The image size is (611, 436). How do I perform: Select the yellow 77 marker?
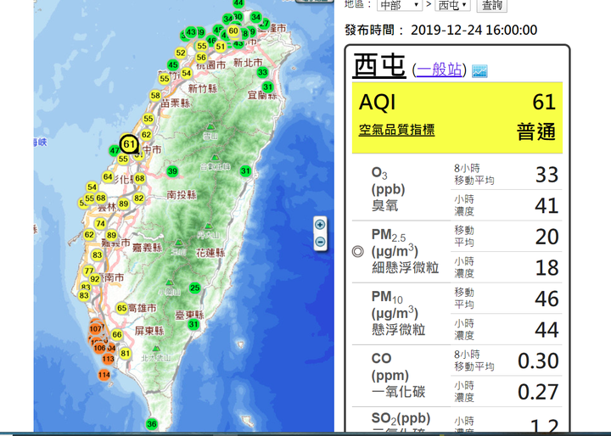pyautogui.click(x=89, y=271)
